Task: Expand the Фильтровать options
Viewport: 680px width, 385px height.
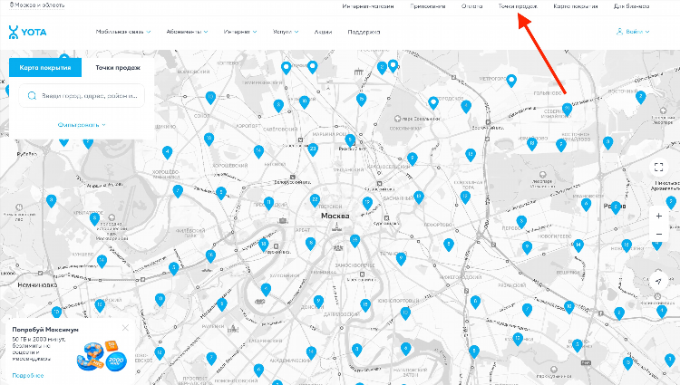Action: coord(82,125)
